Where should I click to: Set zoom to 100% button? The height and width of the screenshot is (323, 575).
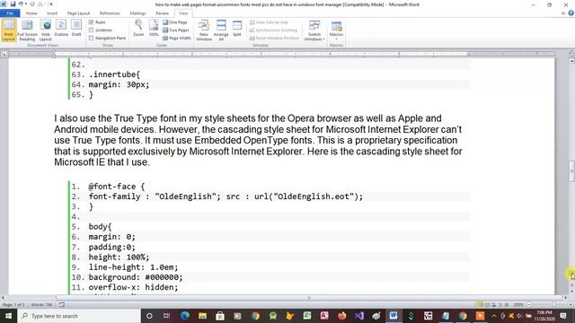click(154, 29)
